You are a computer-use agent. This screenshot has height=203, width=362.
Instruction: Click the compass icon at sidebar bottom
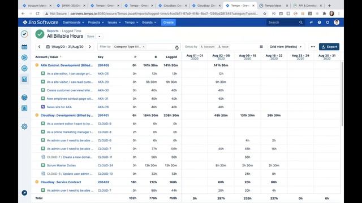24,193
